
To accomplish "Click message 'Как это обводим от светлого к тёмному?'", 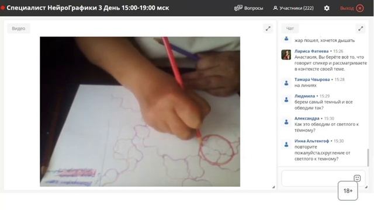I will pos(327,127).
